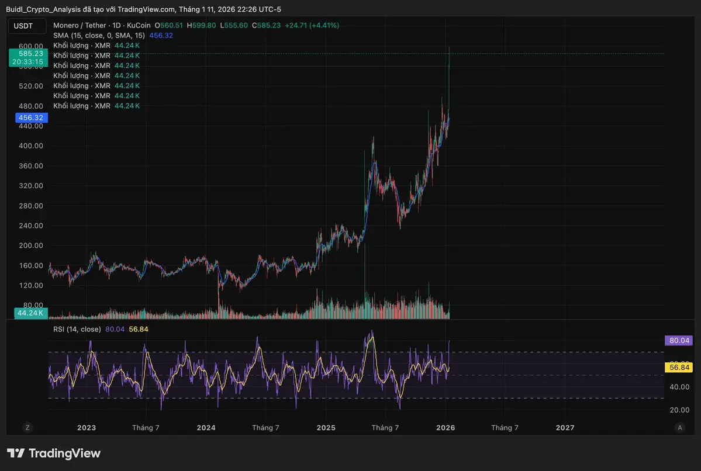Click Tháng 7 label between 2026 and 2027
Screen dimensions: 701x471
tap(505, 428)
